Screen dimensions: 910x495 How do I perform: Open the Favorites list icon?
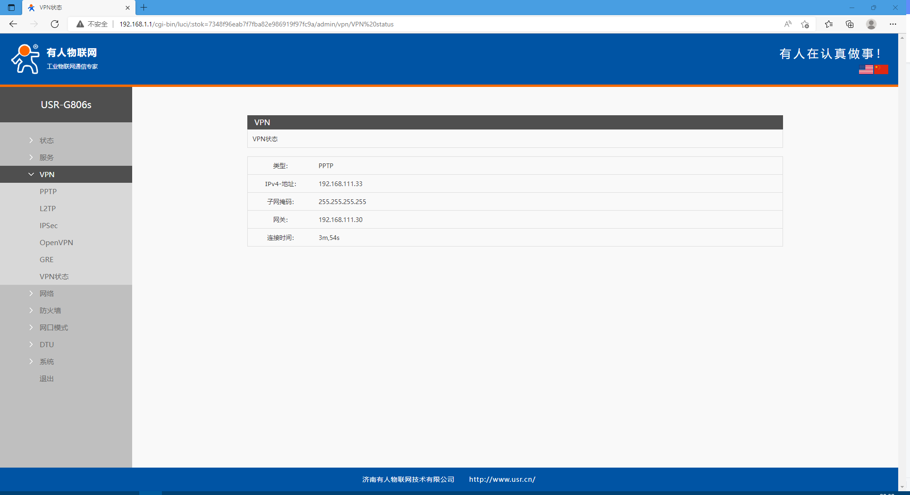[x=829, y=24]
